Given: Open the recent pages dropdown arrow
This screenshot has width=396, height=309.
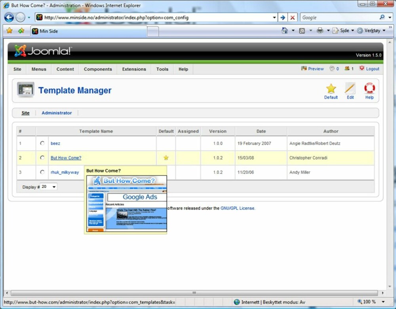Looking at the screenshot, I should tap(29, 18).
